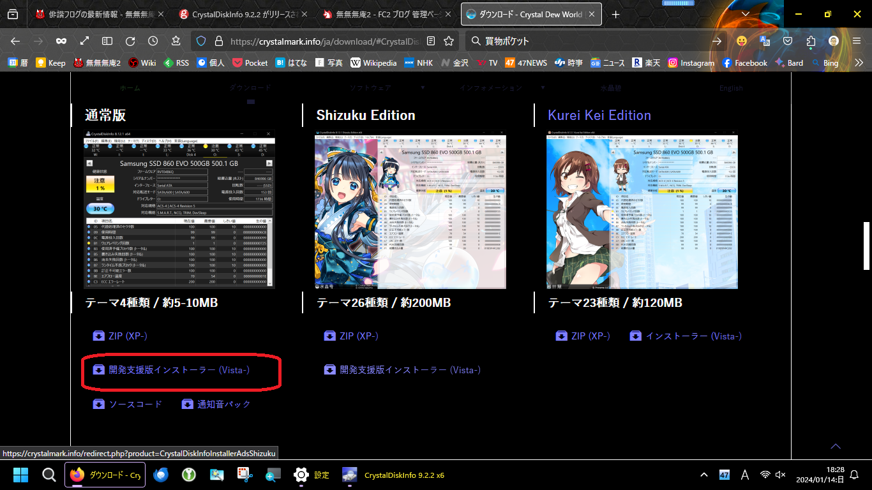Open Windows taskbar search
This screenshot has height=490, width=872.
pyautogui.click(x=49, y=475)
